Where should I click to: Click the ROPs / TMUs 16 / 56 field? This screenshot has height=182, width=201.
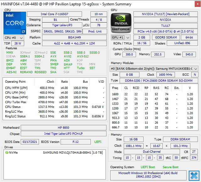pyautogui.click(x=142, y=43)
